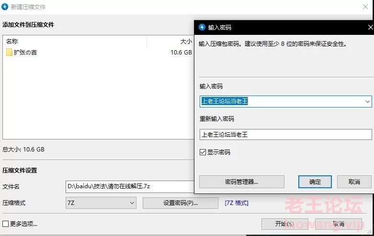Enable the 更多选项 checkbox
The height and width of the screenshot is (236, 374).
click(5, 224)
